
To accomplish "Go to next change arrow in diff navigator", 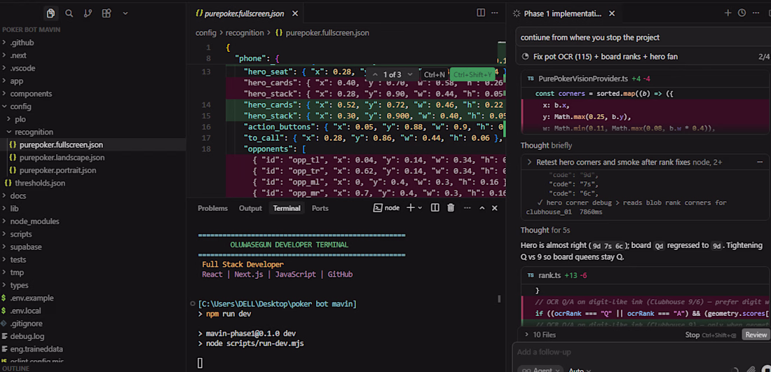I will (x=410, y=75).
